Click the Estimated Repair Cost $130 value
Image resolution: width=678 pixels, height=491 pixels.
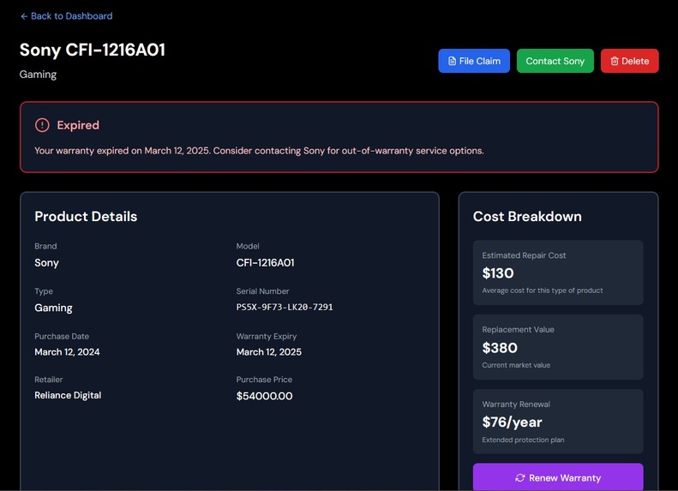pyautogui.click(x=498, y=273)
